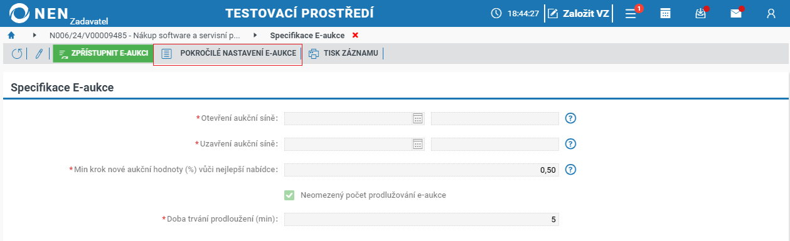Image resolution: width=790 pixels, height=241 pixels.
Task: Open the mail envelope icon
Action: (736, 13)
